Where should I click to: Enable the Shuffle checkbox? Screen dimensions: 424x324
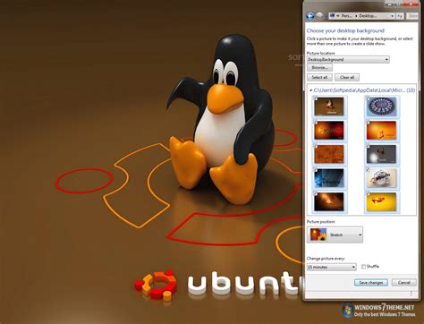coord(363,267)
